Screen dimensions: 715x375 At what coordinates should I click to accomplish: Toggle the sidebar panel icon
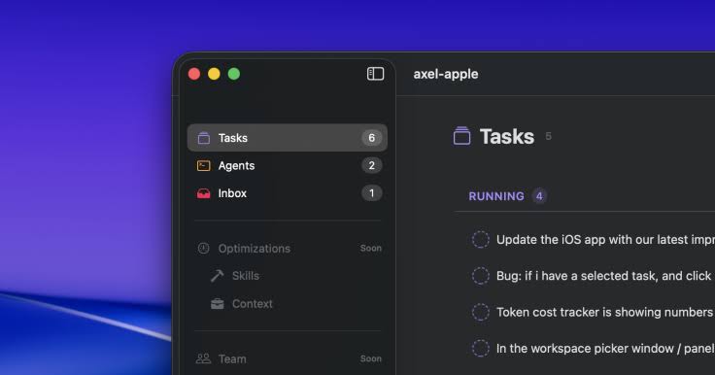pyautogui.click(x=375, y=74)
